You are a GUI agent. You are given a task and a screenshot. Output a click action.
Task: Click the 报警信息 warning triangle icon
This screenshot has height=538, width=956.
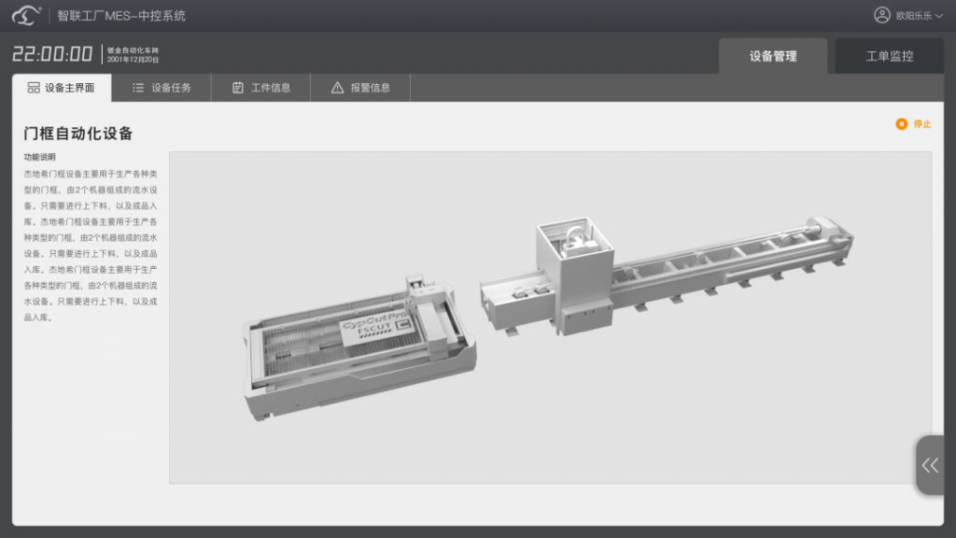click(x=338, y=88)
